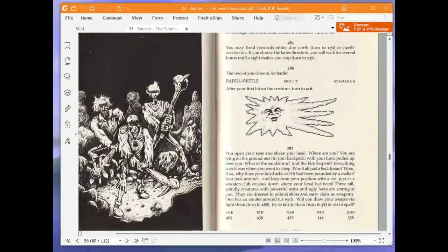Open the document tabs list arrow
The width and height of the screenshot is (448, 252).
click(x=332, y=28)
